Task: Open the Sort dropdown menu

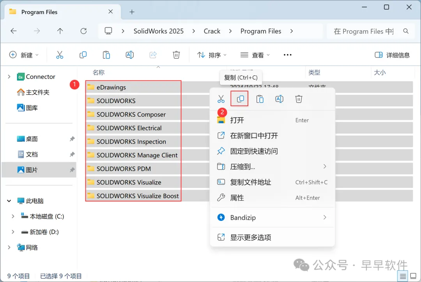Action: point(212,55)
